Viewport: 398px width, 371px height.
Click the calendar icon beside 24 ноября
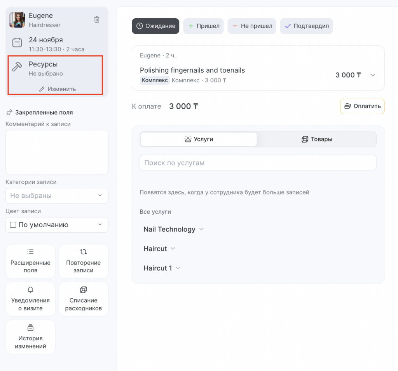click(x=17, y=43)
